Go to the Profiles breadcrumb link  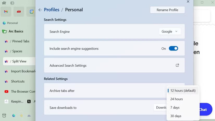click(x=52, y=10)
